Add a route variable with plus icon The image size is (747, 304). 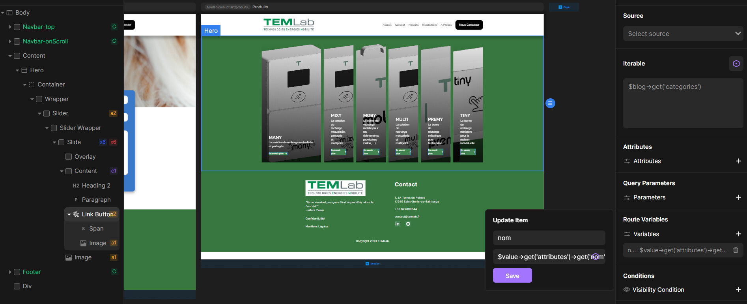(738, 234)
